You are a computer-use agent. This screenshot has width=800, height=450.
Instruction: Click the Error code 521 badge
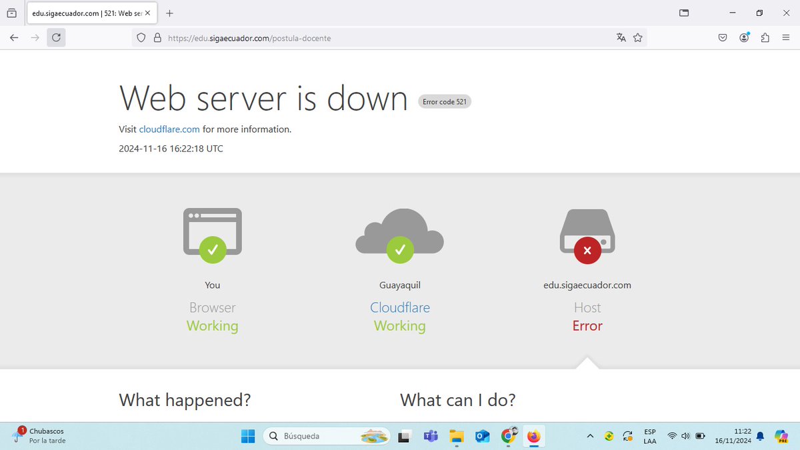(x=445, y=102)
